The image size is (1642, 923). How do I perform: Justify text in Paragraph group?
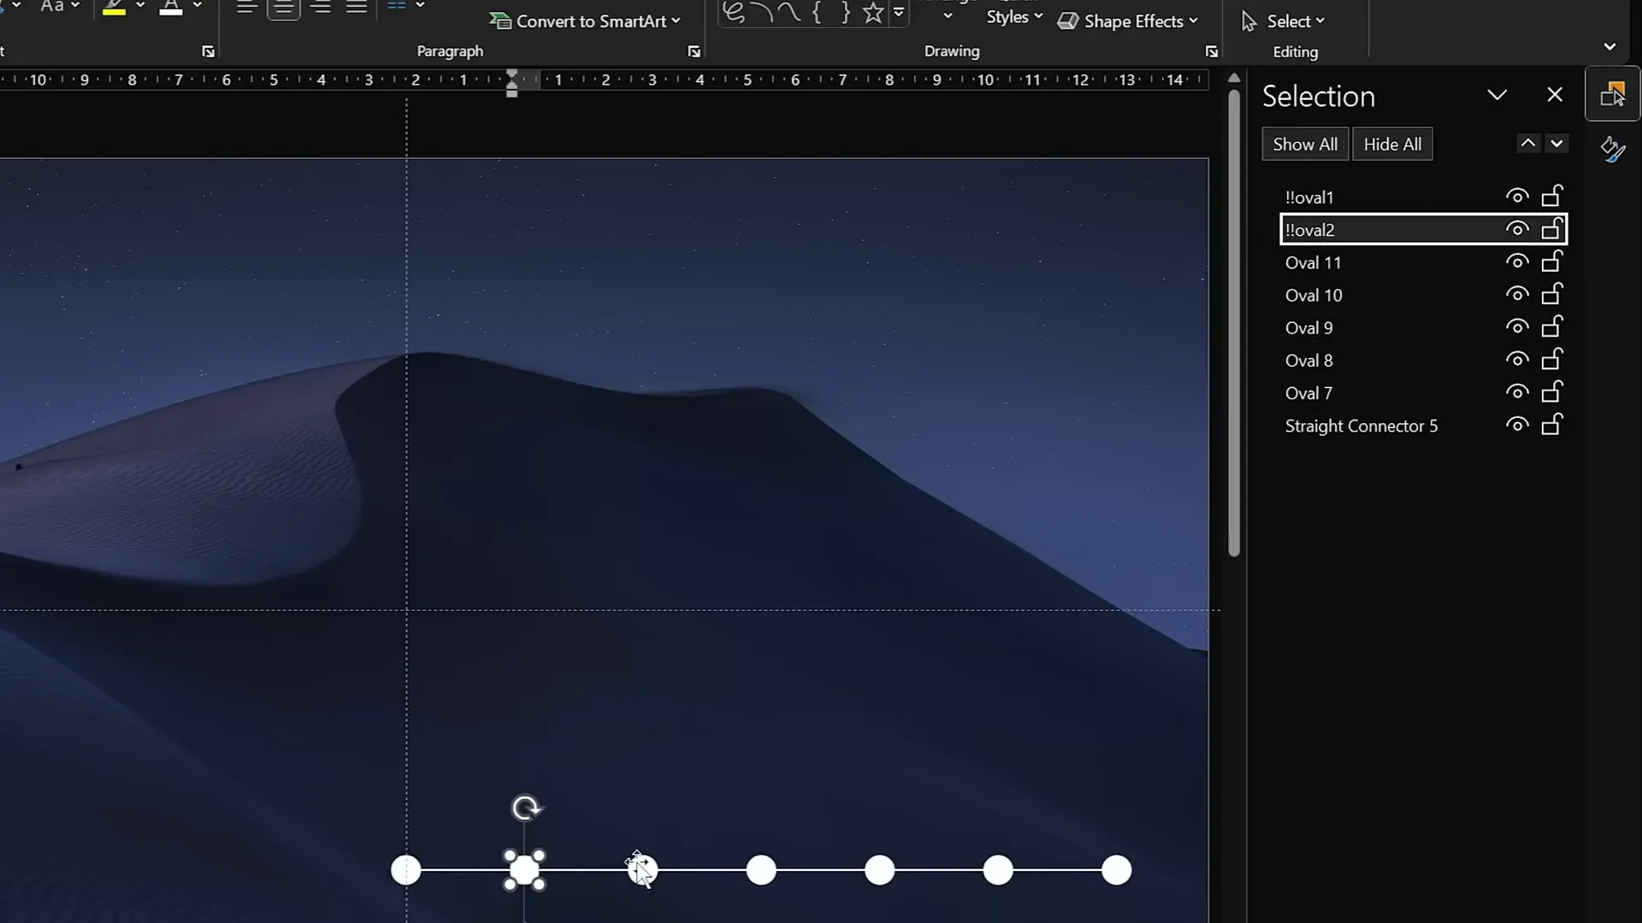pyautogui.click(x=357, y=8)
